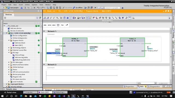Select Main [OB1] in project tree
The height and width of the screenshot is (98, 175).
point(19,45)
